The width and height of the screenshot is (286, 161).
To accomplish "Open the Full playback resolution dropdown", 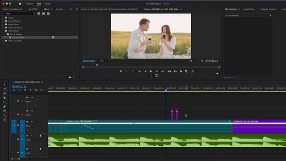I will point(193,61).
